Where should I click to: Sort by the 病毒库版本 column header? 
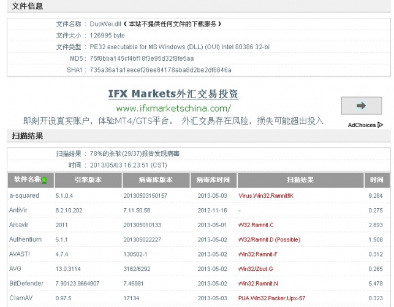point(148,181)
